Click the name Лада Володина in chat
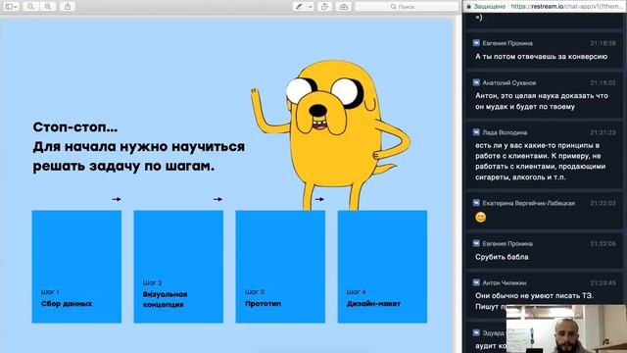This screenshot has height=353, width=627. (x=505, y=132)
